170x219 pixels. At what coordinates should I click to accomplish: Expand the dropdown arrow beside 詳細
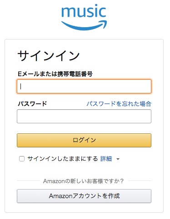coord(118,159)
